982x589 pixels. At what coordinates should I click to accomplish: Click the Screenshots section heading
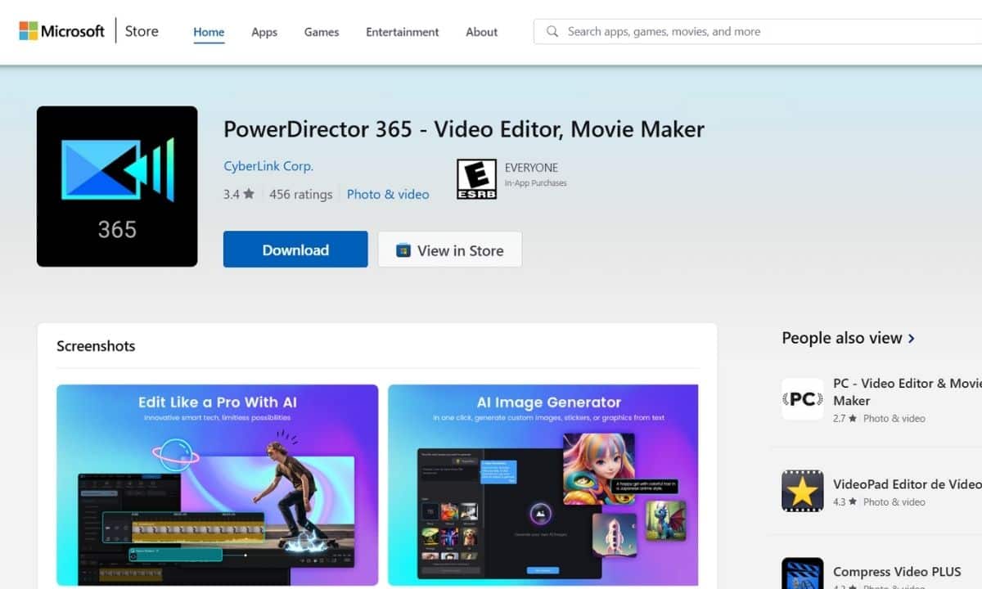(96, 346)
